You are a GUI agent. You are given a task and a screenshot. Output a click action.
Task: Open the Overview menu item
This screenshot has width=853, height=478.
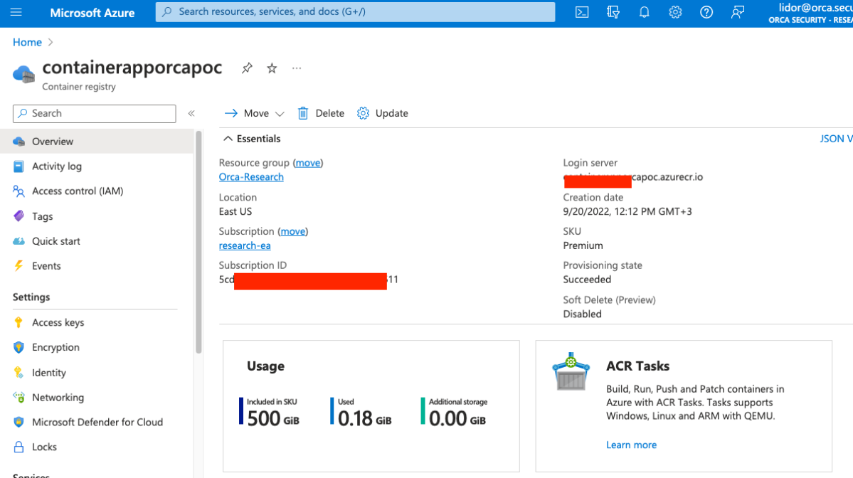coord(97,142)
